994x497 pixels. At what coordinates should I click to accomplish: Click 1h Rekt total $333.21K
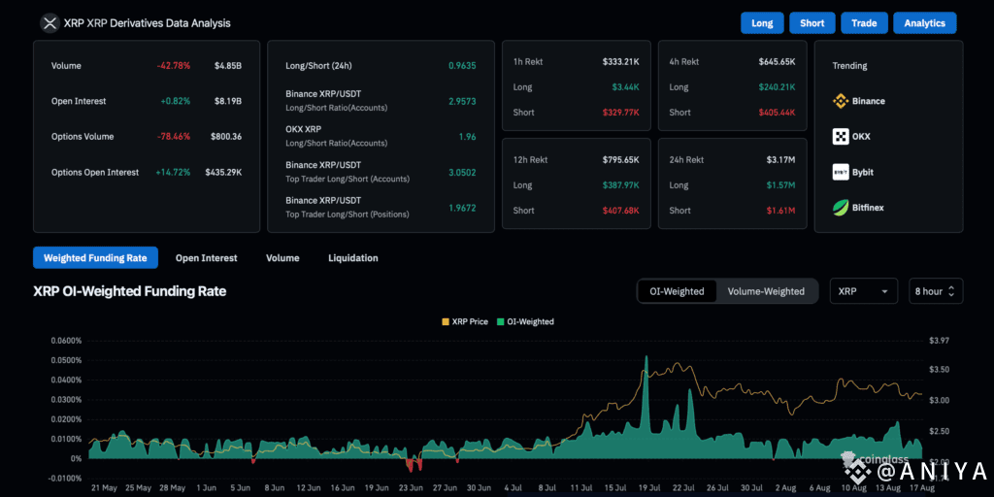620,62
